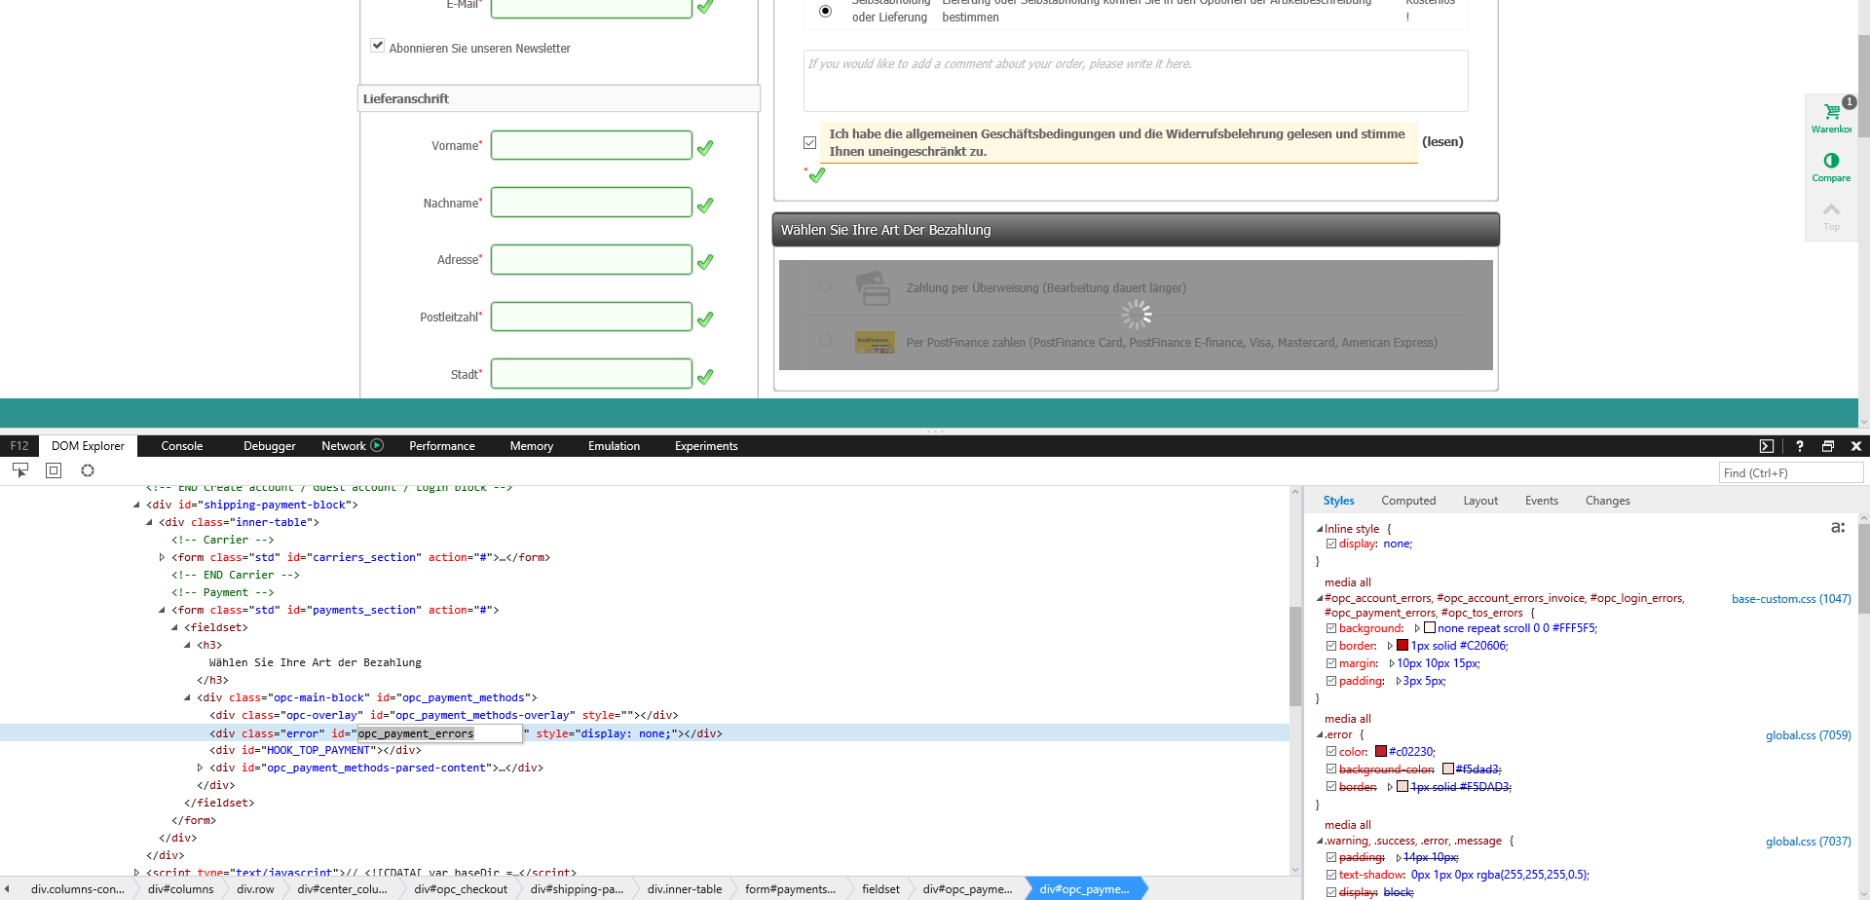Click the (lesen) terms link

pyautogui.click(x=1442, y=141)
